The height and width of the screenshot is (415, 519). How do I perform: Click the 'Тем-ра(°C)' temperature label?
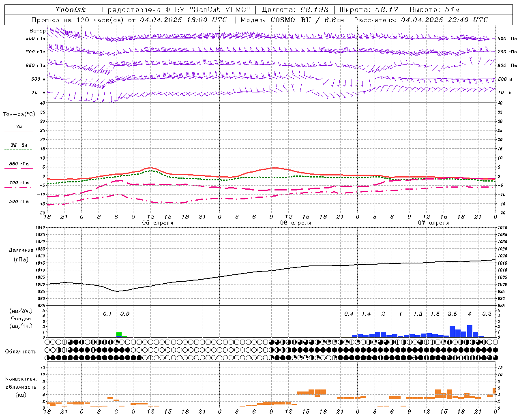[19, 115]
